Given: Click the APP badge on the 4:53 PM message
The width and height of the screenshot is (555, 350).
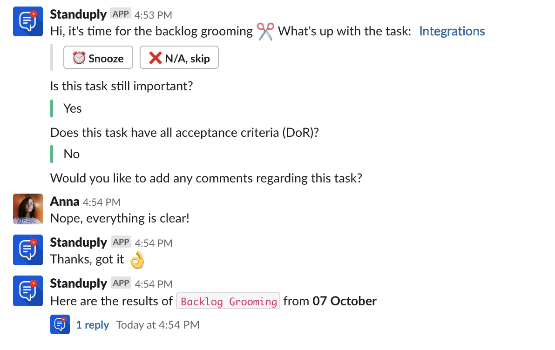Looking at the screenshot, I should click(121, 14).
